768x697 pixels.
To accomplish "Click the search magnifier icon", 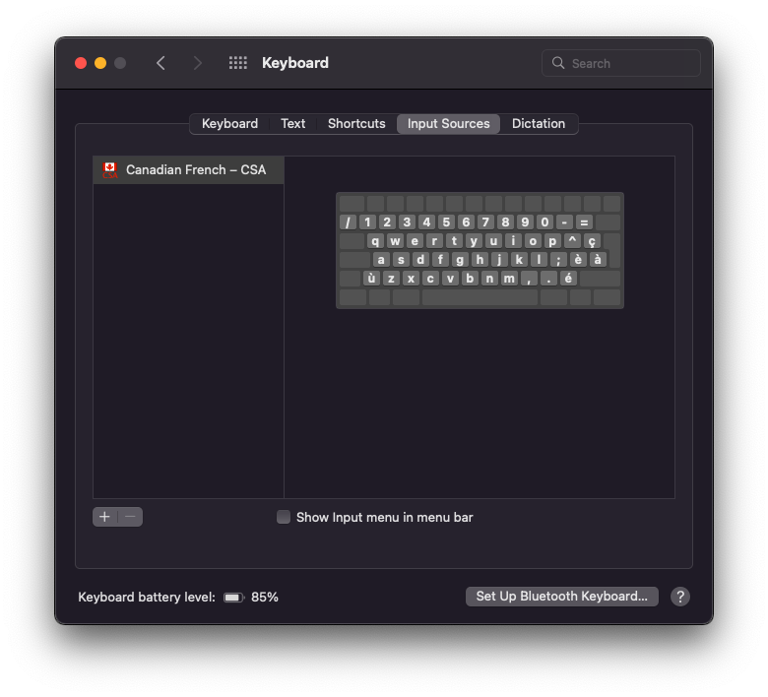I will 558,63.
